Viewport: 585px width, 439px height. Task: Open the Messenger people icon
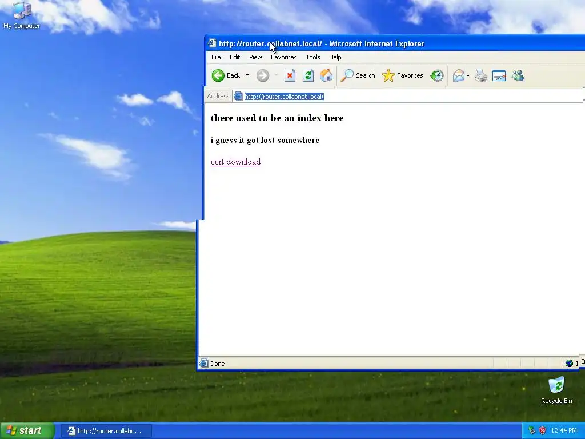click(518, 75)
